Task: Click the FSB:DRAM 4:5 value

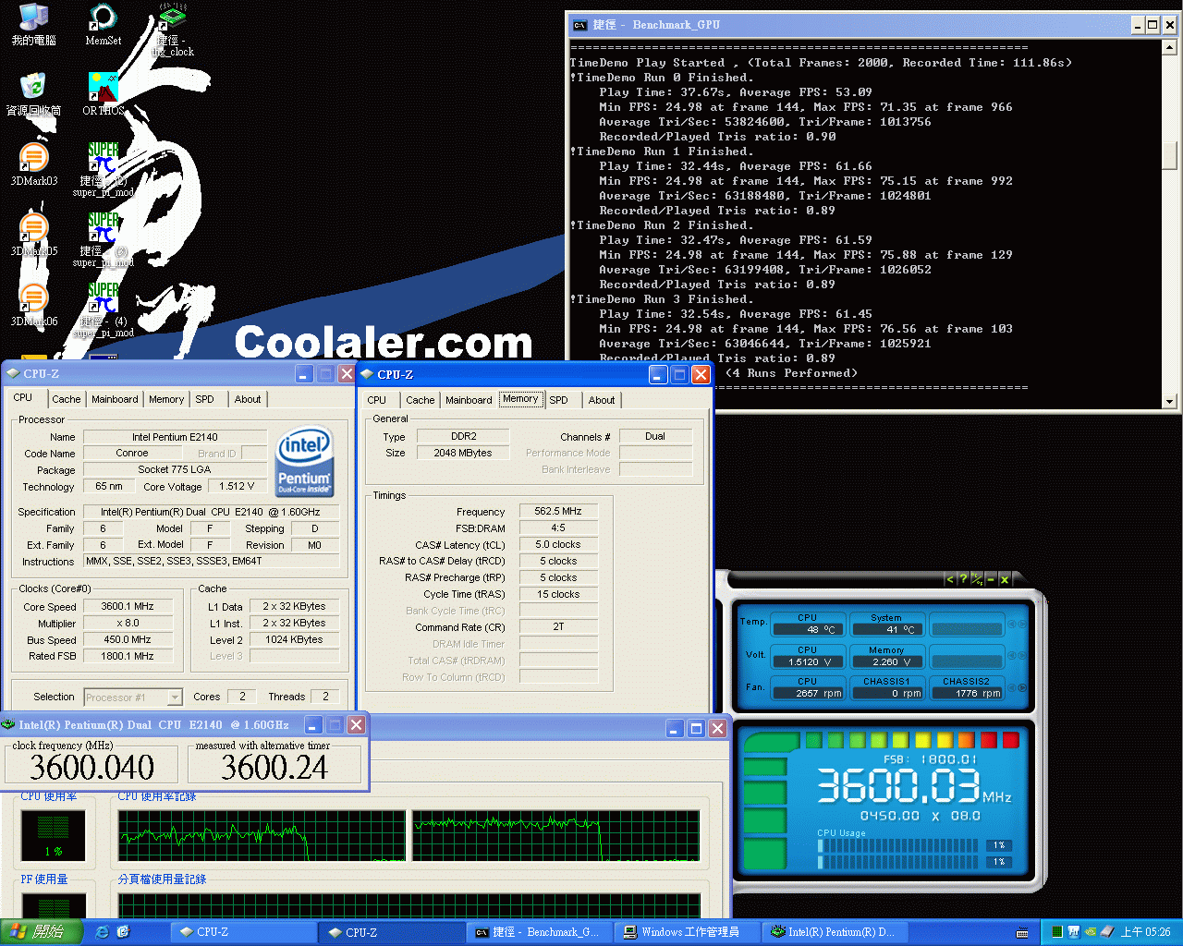Action: 558,528
